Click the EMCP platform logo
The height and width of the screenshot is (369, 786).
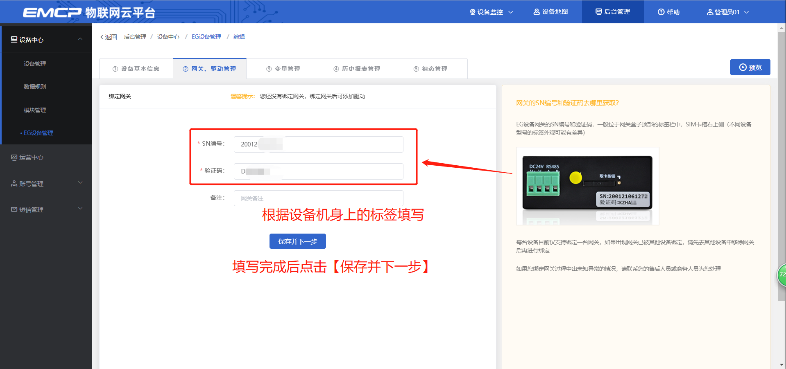click(x=89, y=13)
